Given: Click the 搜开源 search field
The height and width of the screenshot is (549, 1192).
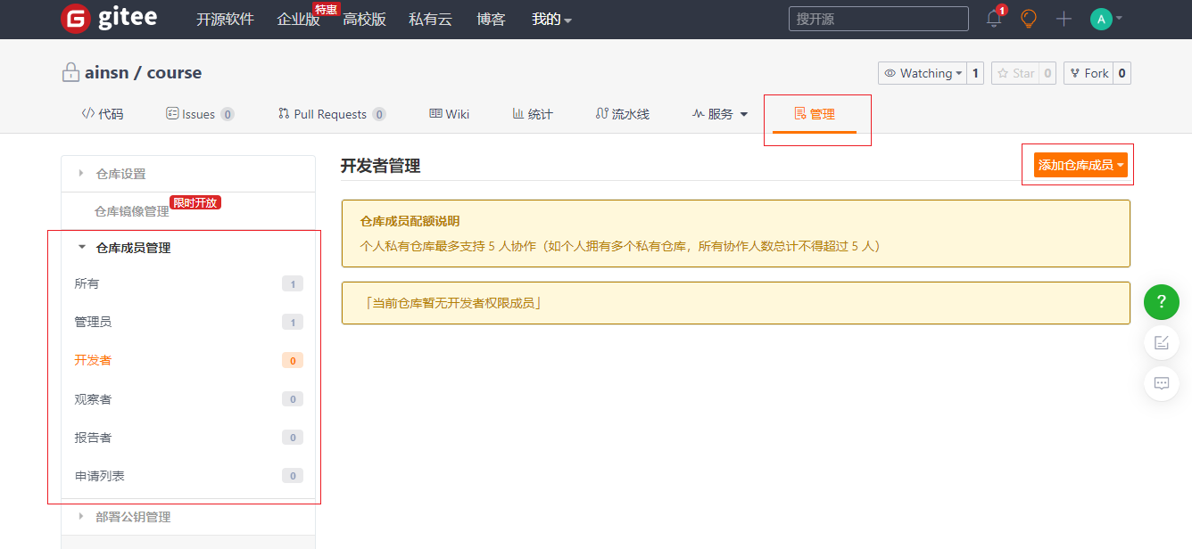Looking at the screenshot, I should (x=877, y=19).
